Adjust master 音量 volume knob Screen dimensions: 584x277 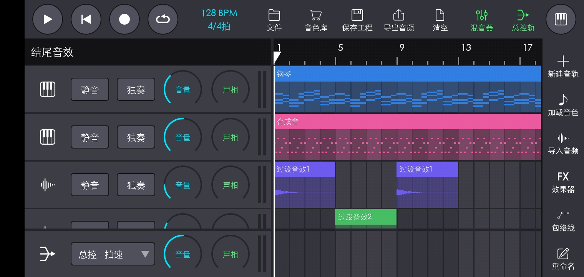click(x=183, y=254)
